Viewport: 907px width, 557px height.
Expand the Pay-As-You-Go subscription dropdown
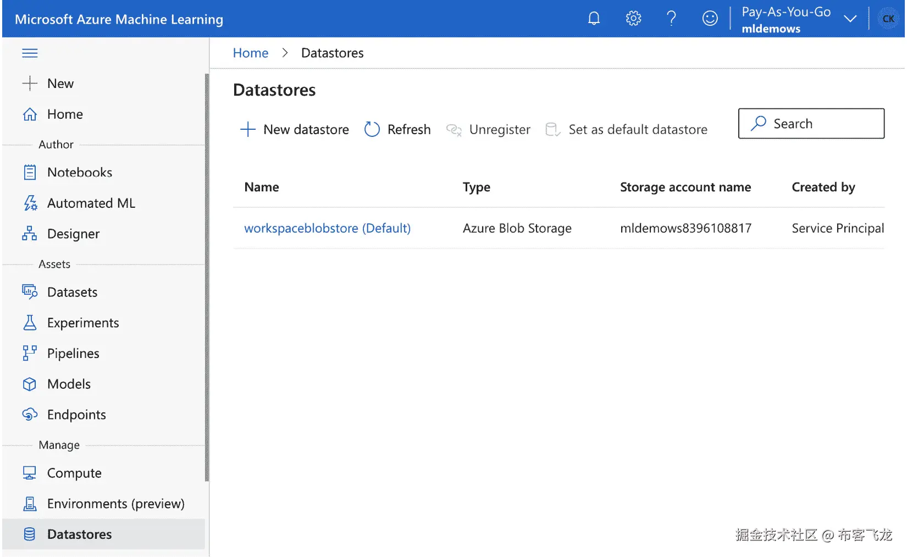850,18
